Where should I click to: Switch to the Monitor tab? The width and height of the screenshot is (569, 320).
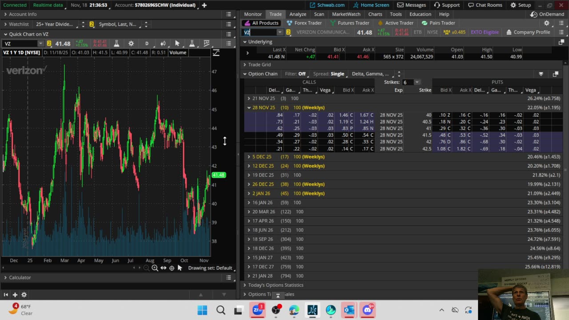253,14
